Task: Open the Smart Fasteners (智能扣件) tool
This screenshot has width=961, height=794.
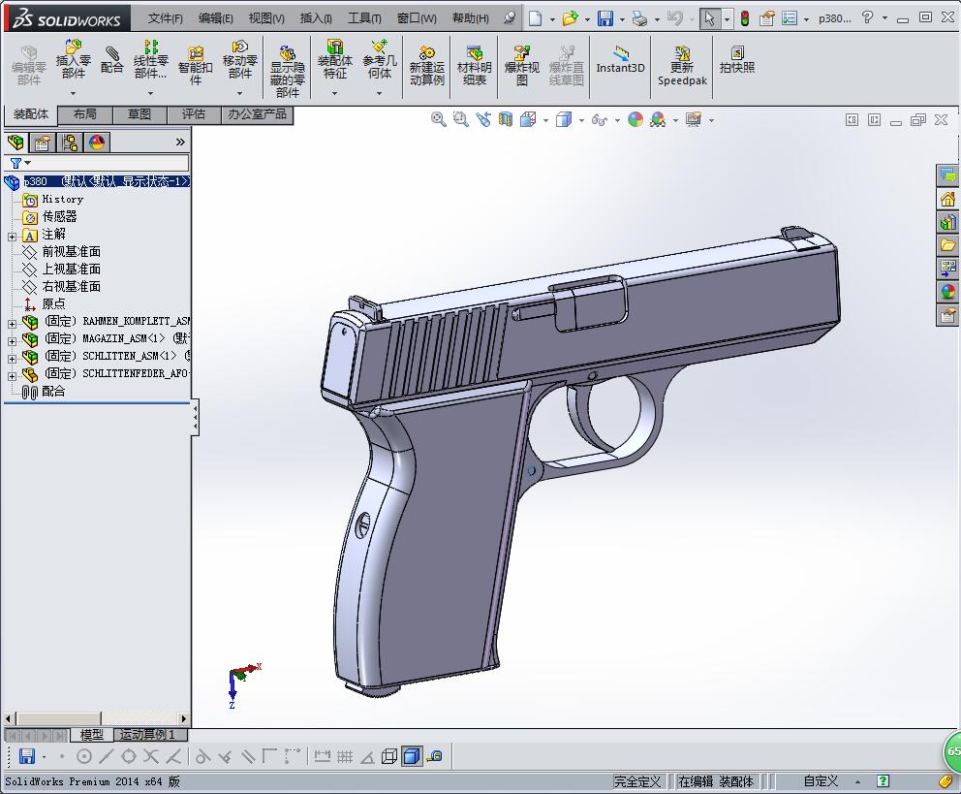Action: [x=195, y=65]
